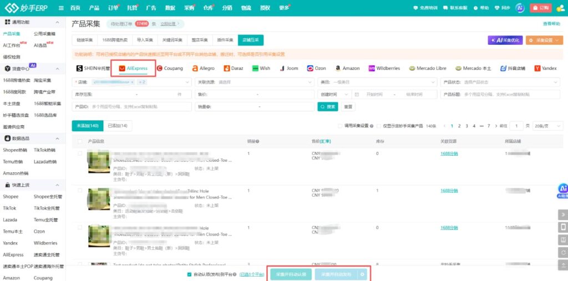568x281 pixels.
Task: Select the Wildberries platform
Action: pos(384,68)
